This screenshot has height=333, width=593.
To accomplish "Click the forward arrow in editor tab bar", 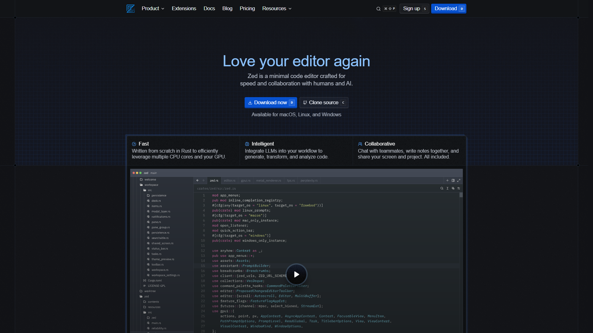I will tap(203, 180).
